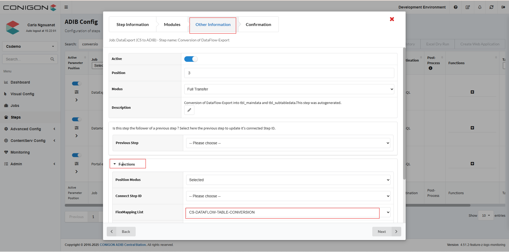Click the pencil icon to edit description
This screenshot has width=509, height=252.
pos(189,110)
